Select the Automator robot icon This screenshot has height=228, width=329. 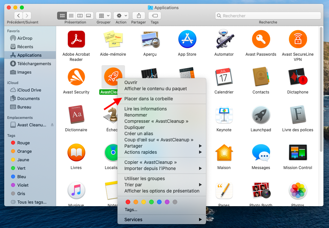pyautogui.click(x=224, y=39)
